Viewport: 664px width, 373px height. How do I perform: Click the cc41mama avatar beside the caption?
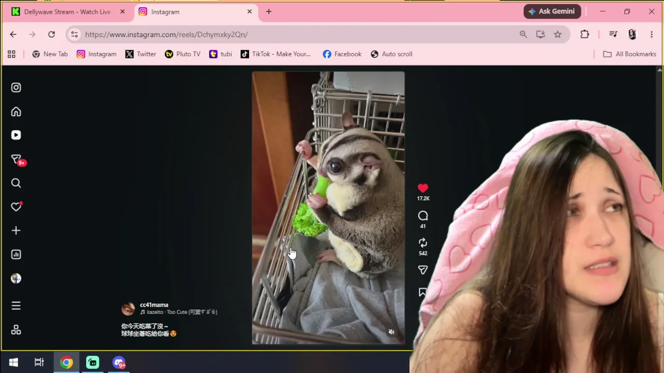coord(128,309)
